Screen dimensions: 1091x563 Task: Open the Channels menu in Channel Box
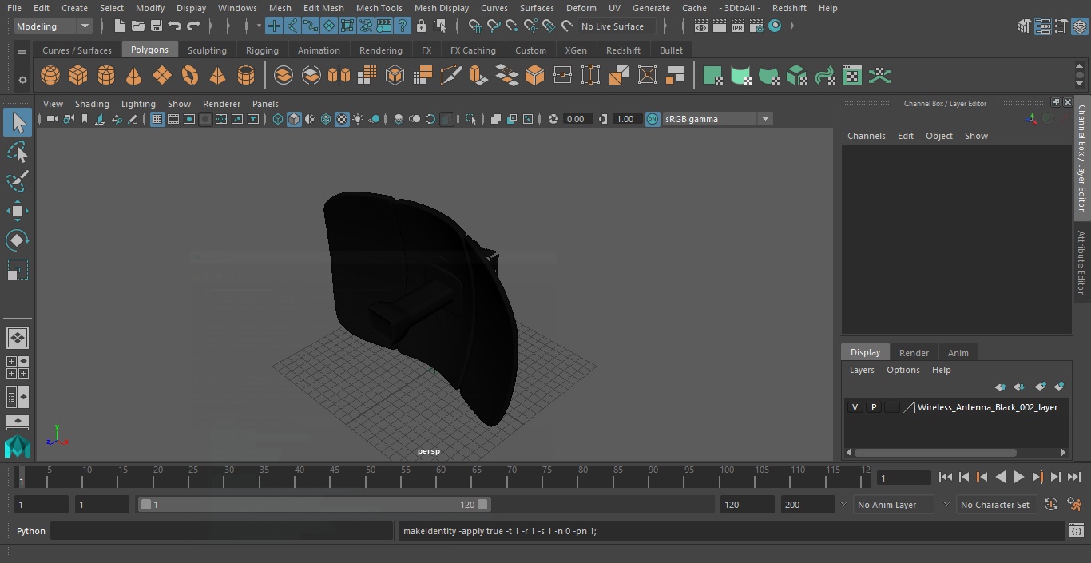867,136
